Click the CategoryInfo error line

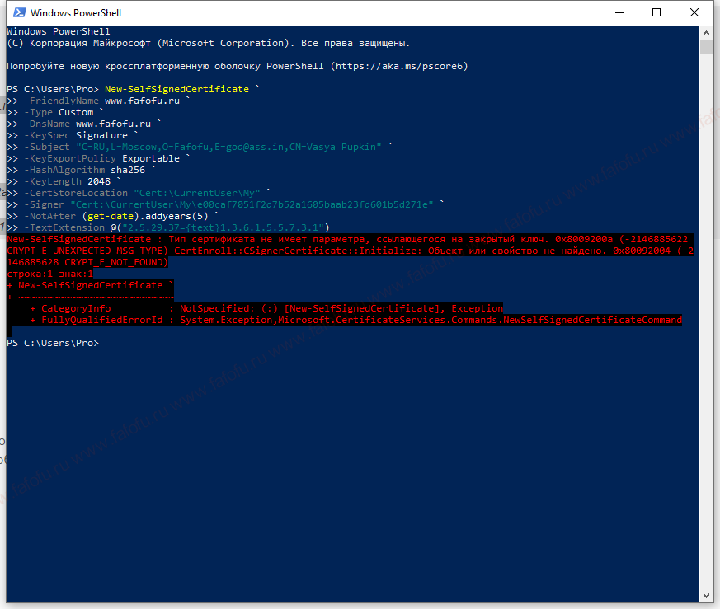coord(266,308)
